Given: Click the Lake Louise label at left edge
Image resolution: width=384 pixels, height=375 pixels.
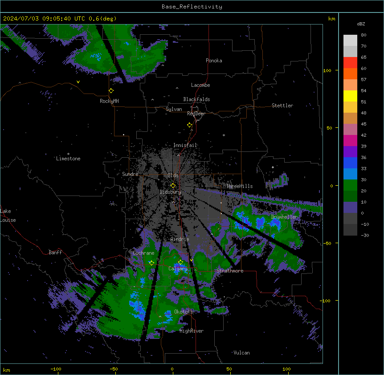Looking at the screenshot, I should click(x=8, y=216).
